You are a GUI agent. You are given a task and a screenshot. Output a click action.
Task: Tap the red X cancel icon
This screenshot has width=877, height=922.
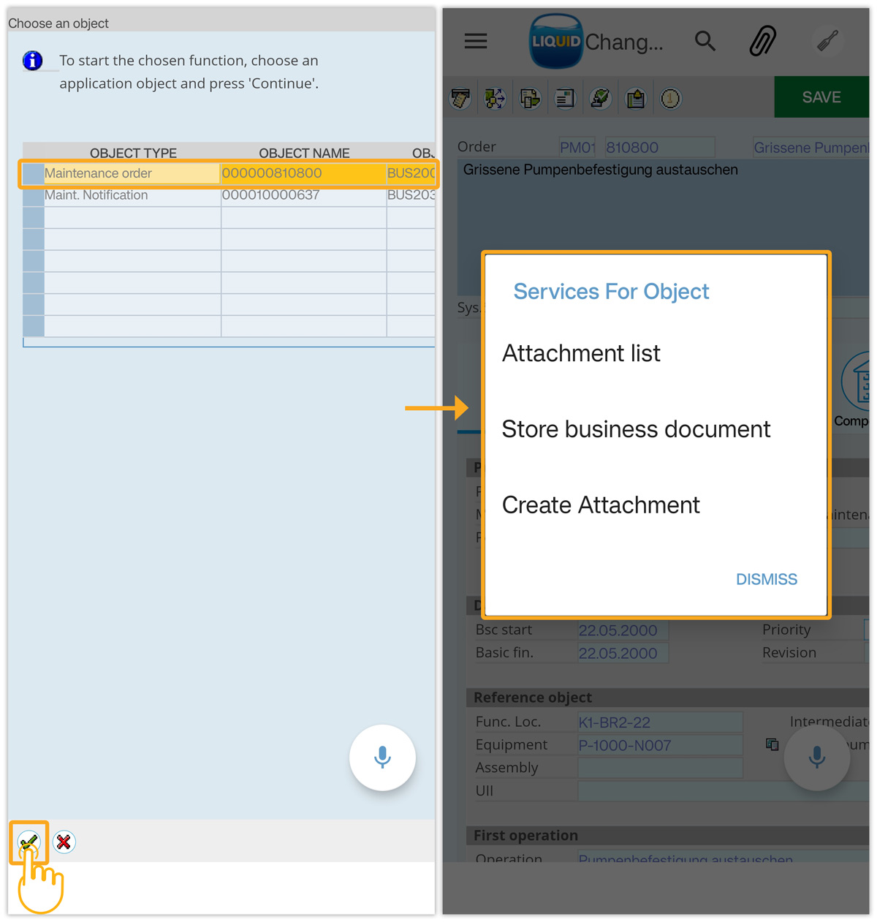(x=64, y=842)
